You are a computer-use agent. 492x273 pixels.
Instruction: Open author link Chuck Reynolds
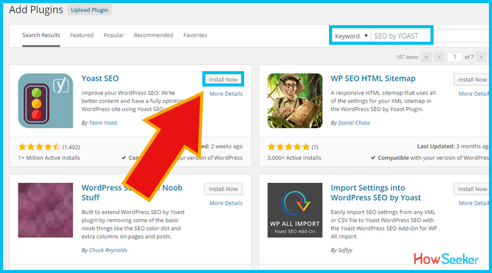point(108,250)
